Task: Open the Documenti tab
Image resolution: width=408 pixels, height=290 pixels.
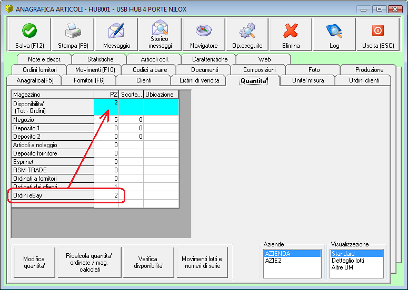Action: (x=204, y=70)
